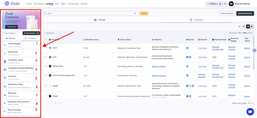Image resolution: width=257 pixels, height=118 pixels.
Task: Click the share icon above results table
Action: coord(243,26)
